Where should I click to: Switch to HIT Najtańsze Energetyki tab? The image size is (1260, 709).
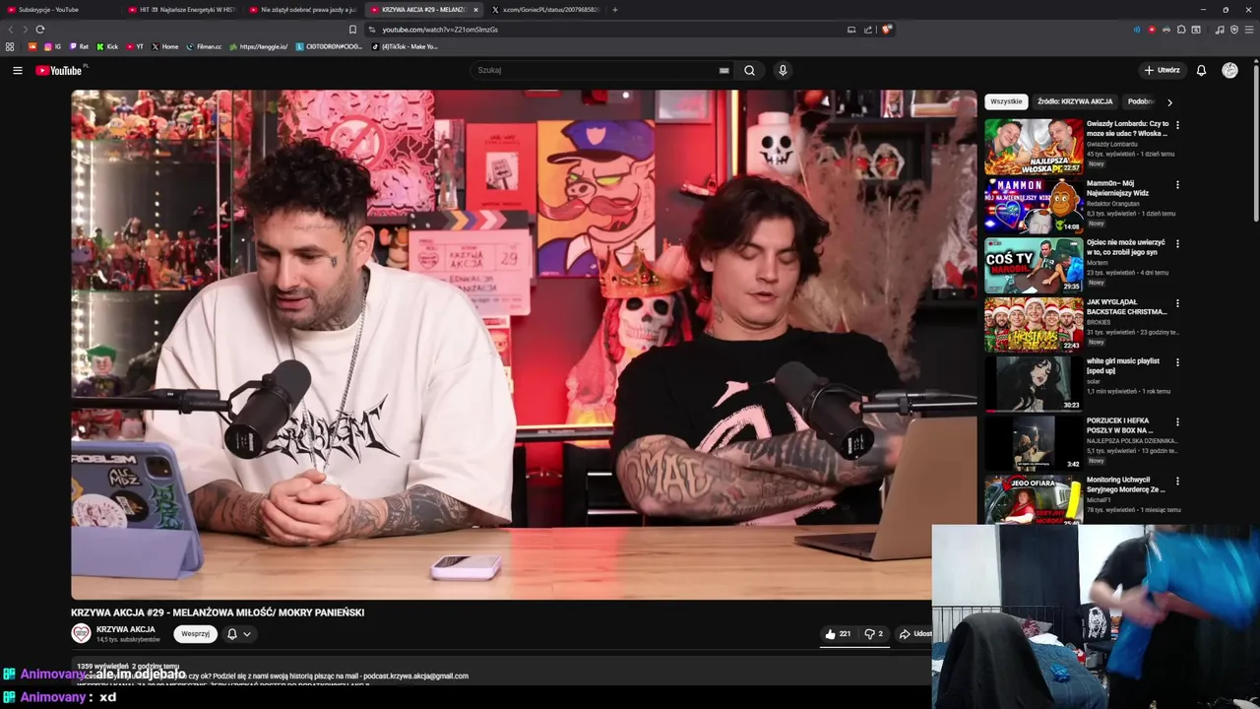pos(181,10)
